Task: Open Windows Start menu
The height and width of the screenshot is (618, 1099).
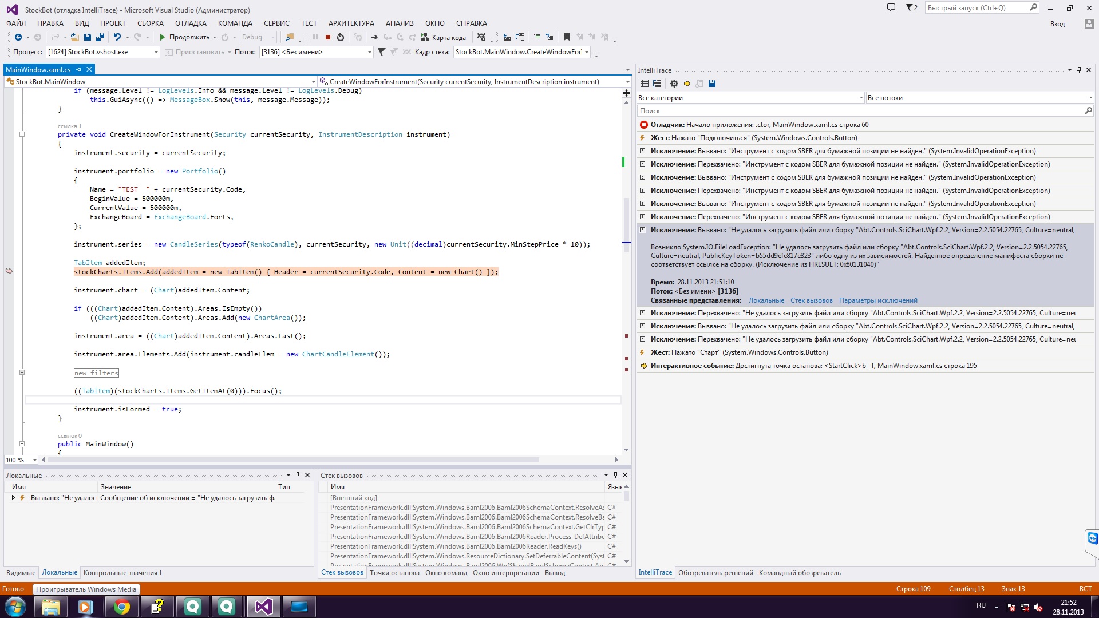Action: coord(15,607)
